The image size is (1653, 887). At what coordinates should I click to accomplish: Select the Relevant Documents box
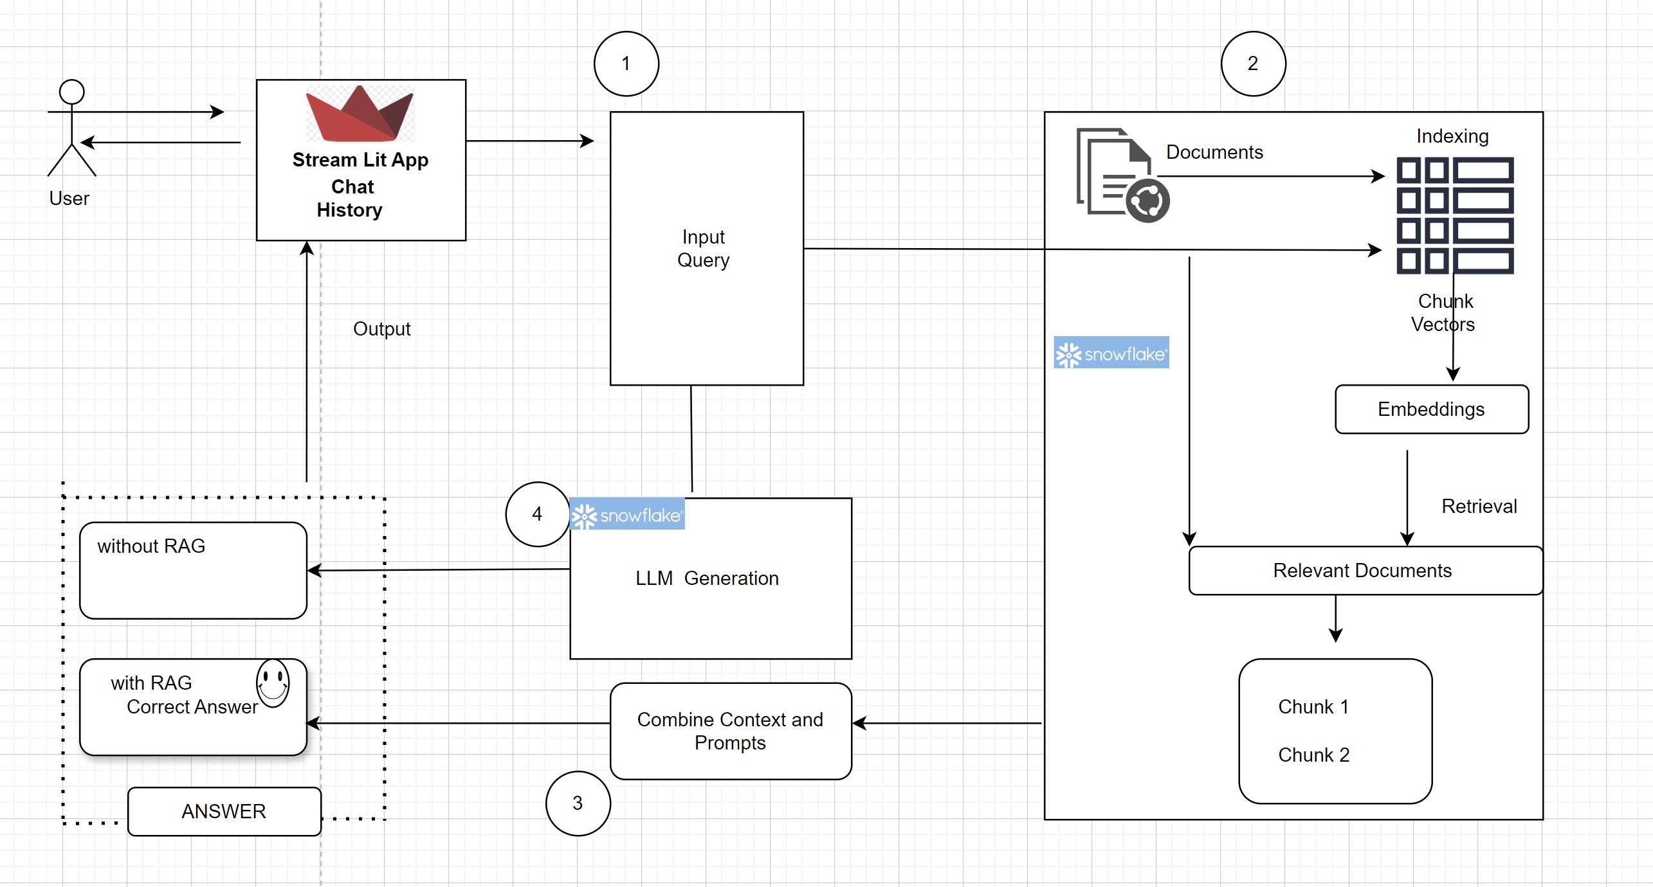click(x=1364, y=571)
